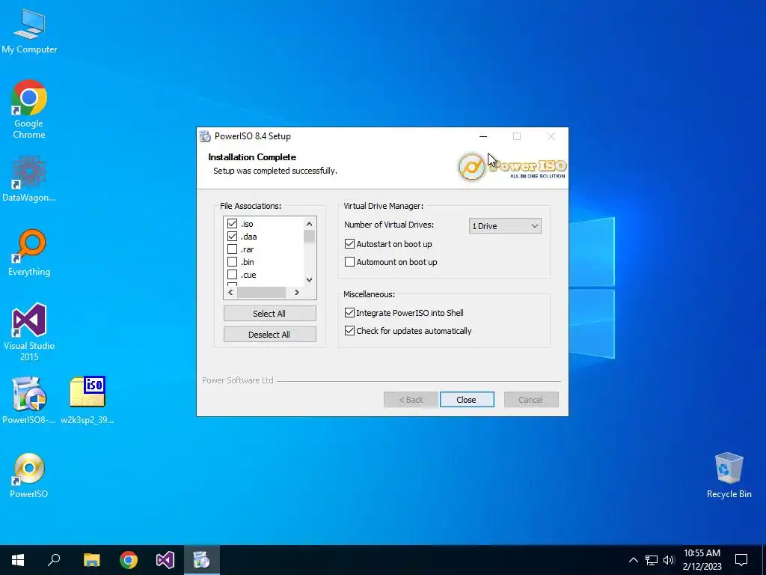Click Select All file associations button
The image size is (766, 575).
pos(269,314)
